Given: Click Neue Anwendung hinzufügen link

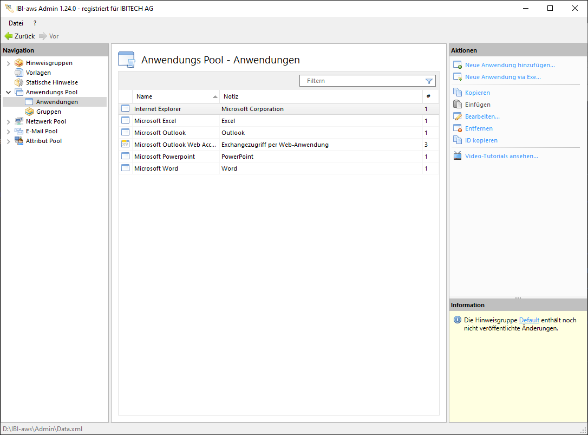Looking at the screenshot, I should 509,65.
